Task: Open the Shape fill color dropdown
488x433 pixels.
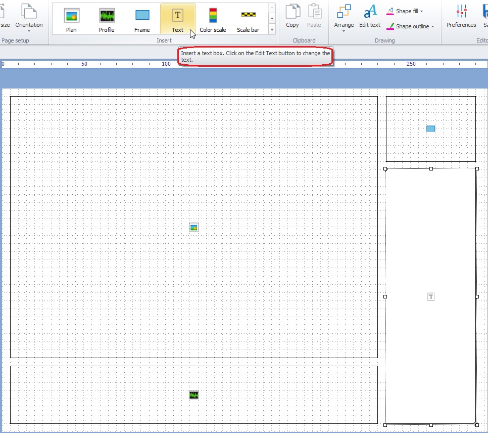Action: 405,11
